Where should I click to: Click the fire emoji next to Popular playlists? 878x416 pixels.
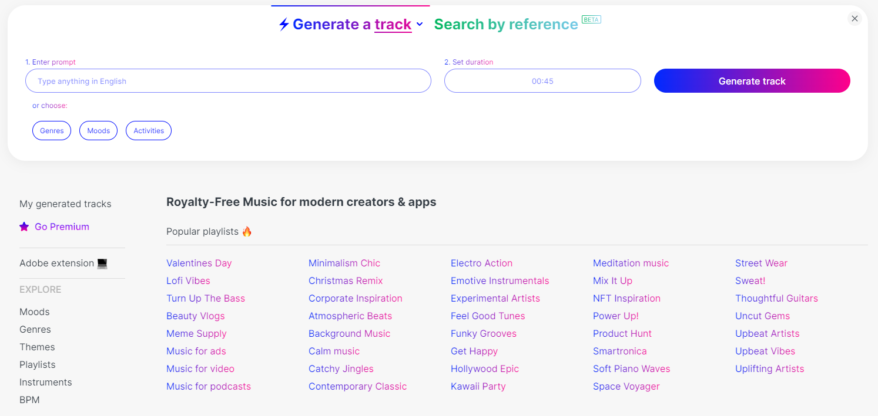(x=246, y=231)
